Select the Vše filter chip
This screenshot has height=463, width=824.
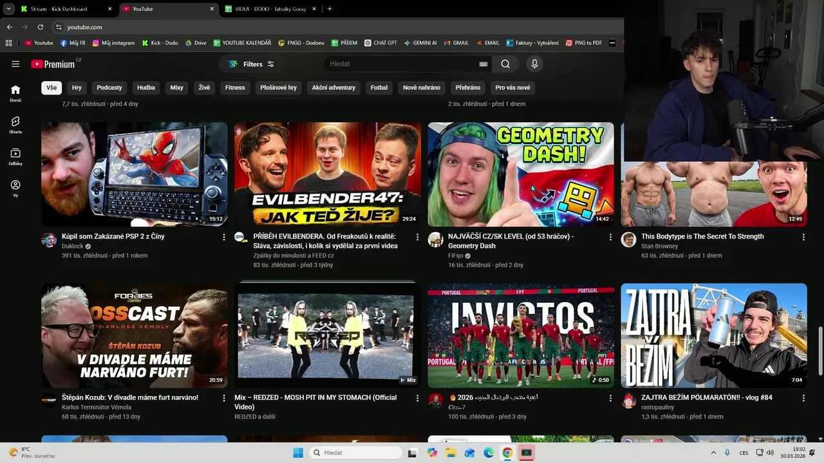[x=51, y=87]
